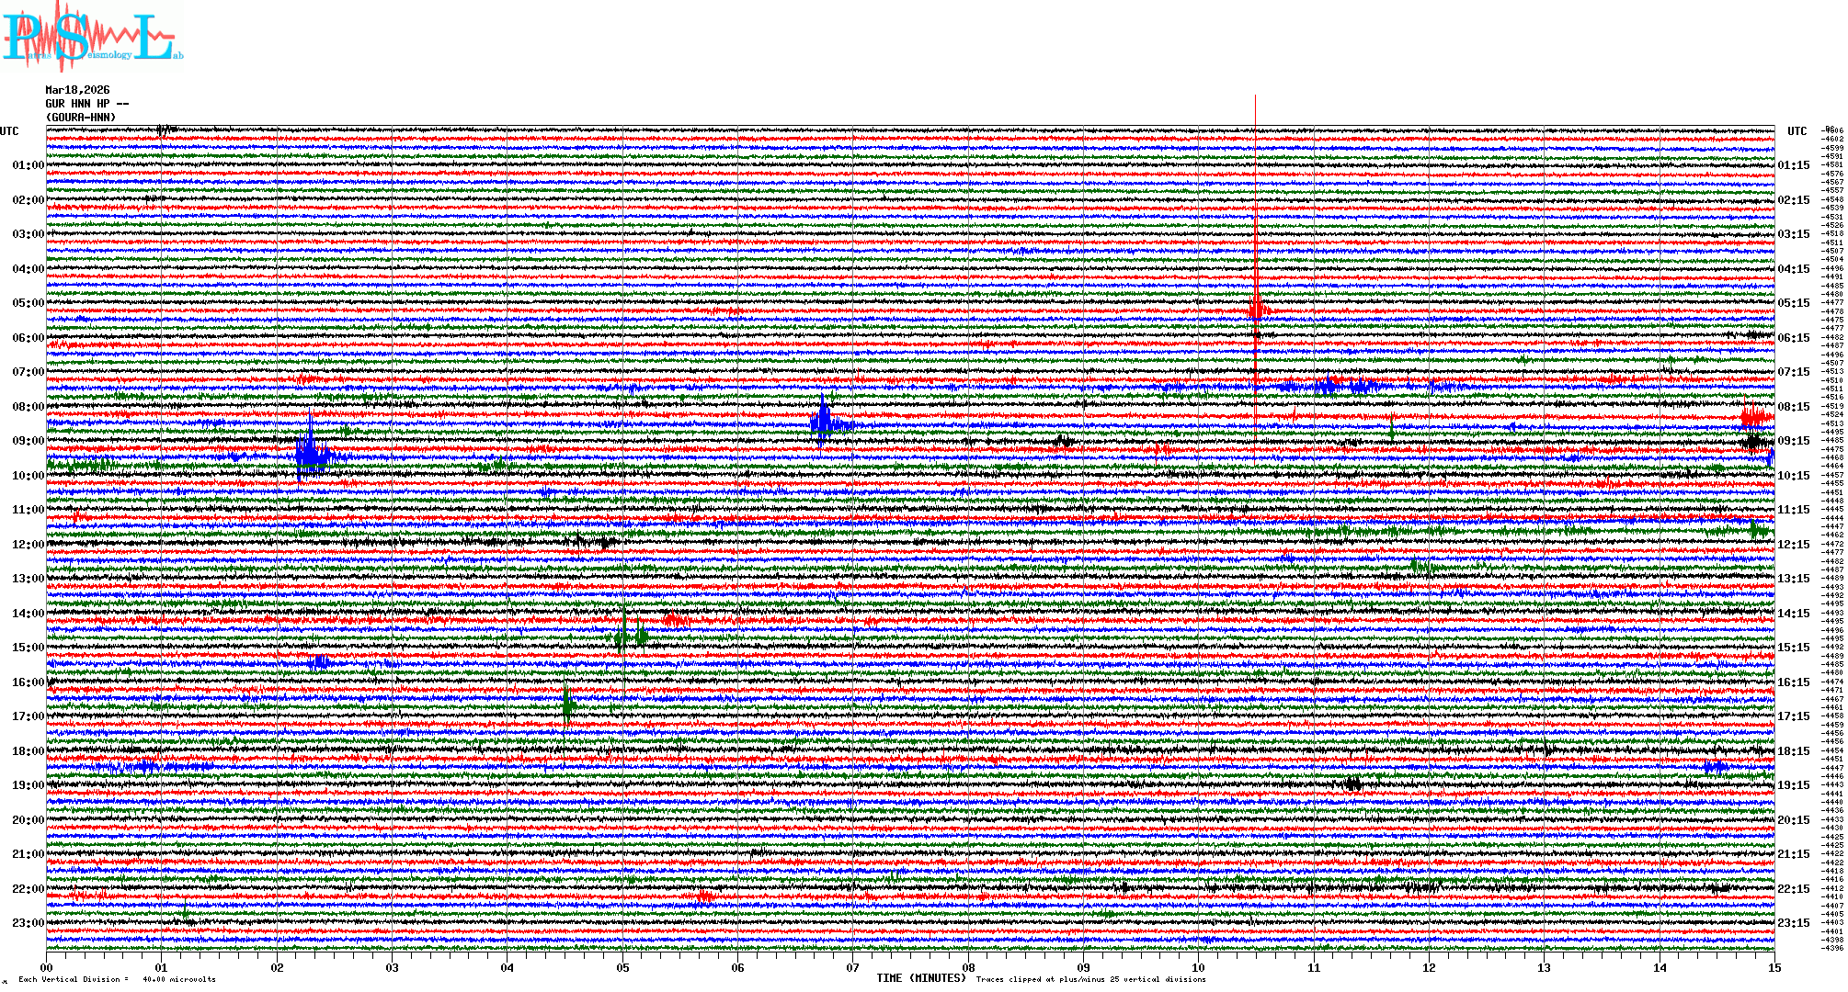Viewport: 1848px width, 992px height.
Task: Click the left UTC axis label
Action: coord(9,131)
